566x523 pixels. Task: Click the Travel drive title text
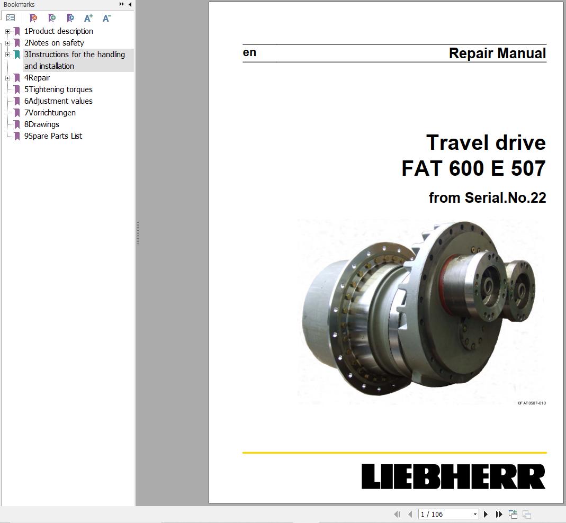486,142
